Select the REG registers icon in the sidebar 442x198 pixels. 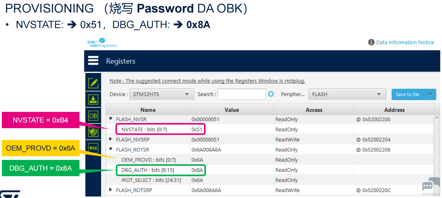coord(93,148)
